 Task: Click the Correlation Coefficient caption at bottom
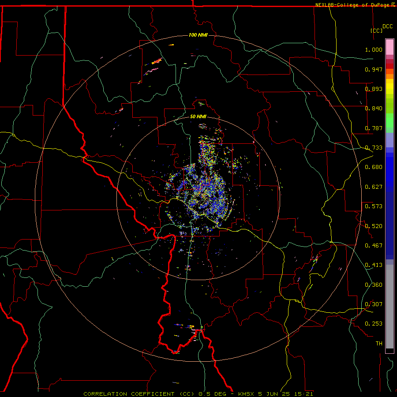(x=198, y=394)
